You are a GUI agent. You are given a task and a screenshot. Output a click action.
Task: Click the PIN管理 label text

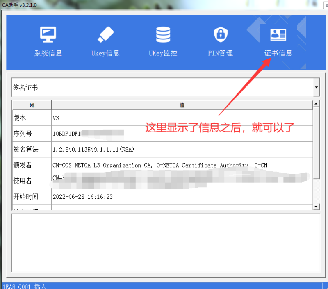220,53
